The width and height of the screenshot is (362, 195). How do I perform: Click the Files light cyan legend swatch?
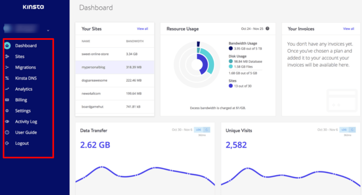pyautogui.click(x=230, y=66)
